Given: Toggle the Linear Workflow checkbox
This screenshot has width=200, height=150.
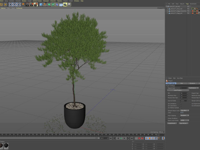Looking at the screenshot, I should click(181, 118).
